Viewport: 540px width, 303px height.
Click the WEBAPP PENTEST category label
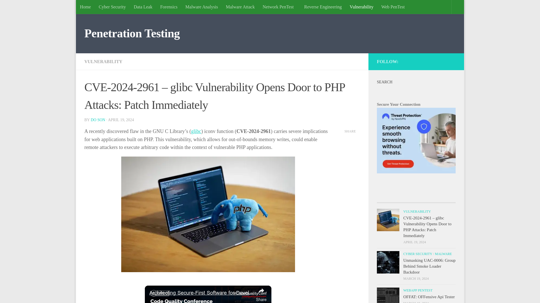[418, 290]
